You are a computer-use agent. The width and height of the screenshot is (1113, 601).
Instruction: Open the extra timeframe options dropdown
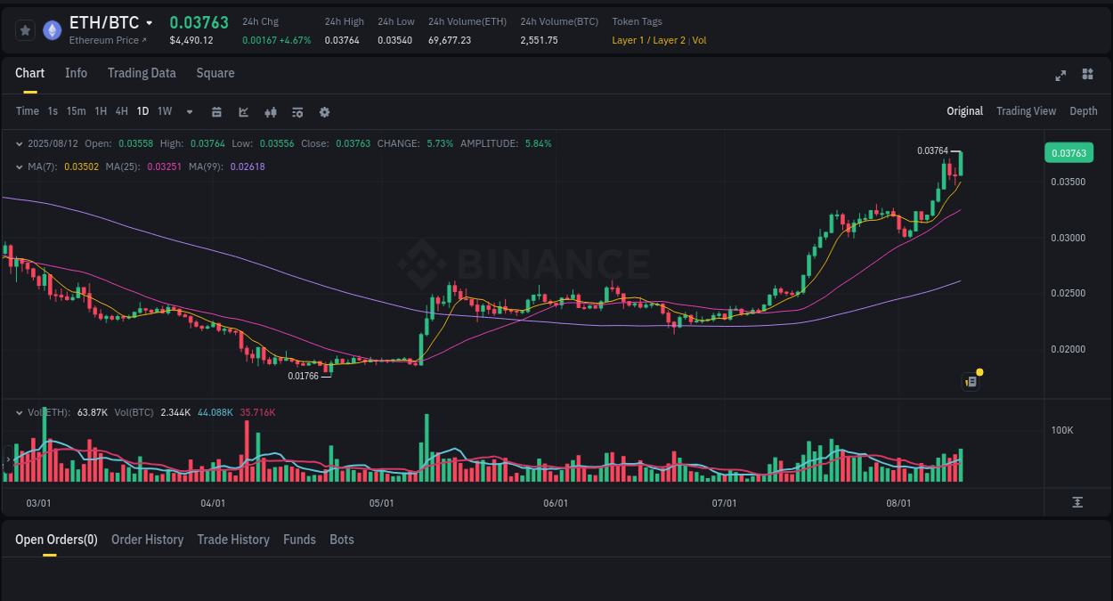point(188,111)
